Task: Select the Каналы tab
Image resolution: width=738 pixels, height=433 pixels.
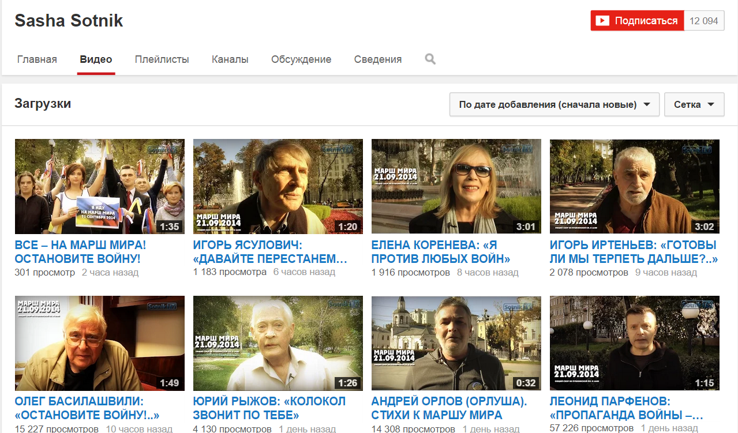Action: 230,59
